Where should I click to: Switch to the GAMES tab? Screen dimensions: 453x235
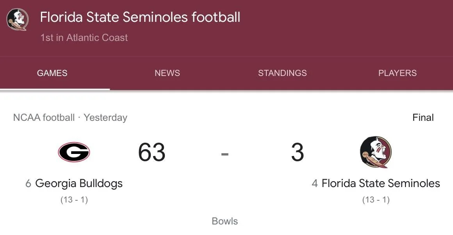(52, 73)
